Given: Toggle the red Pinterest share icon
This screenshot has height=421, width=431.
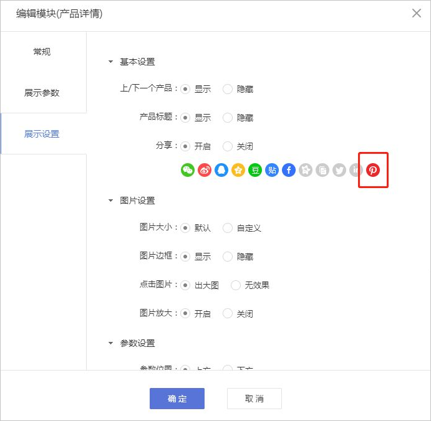Looking at the screenshot, I should coord(373,170).
